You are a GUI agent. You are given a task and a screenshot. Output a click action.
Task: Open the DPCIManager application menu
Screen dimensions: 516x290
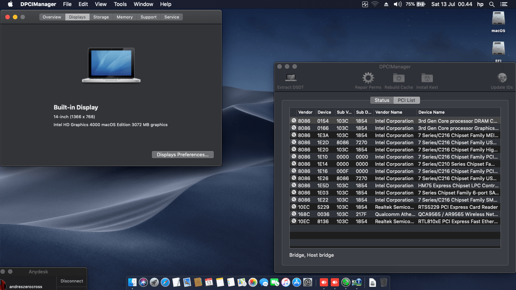click(x=38, y=4)
